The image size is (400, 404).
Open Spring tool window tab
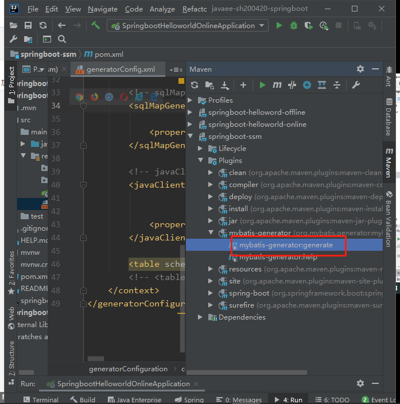coord(189,400)
